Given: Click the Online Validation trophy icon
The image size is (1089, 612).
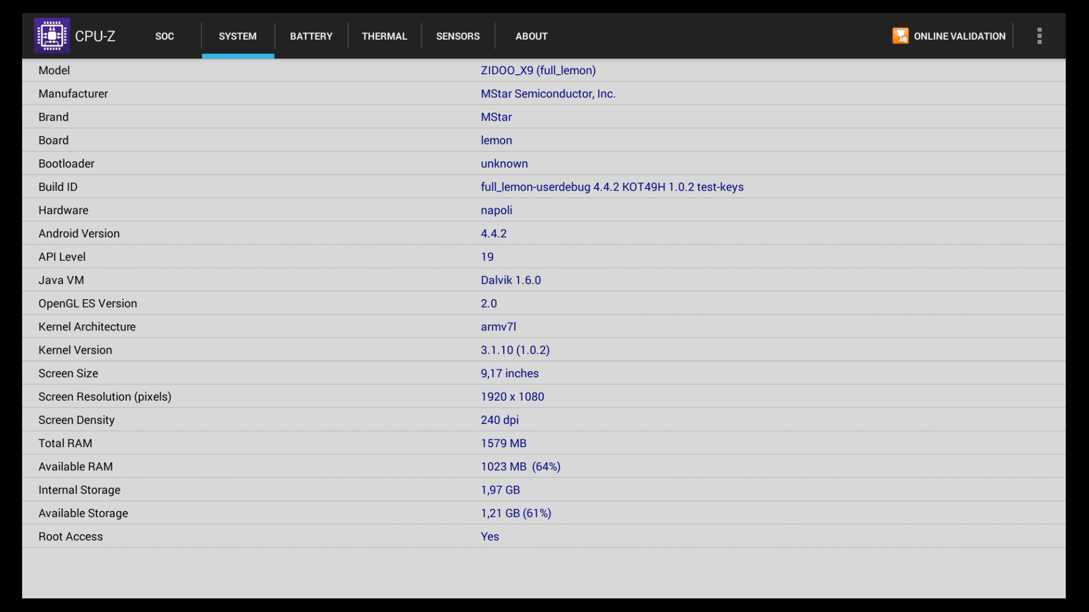Looking at the screenshot, I should point(900,36).
